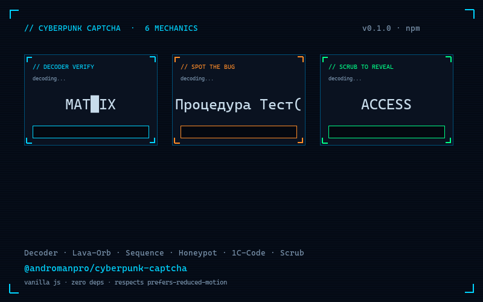Select the green Scrub to Reveal input field

386,132
